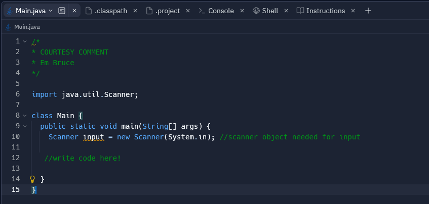Open the Instructions tab
This screenshot has height=204, width=429.
pyautogui.click(x=321, y=11)
